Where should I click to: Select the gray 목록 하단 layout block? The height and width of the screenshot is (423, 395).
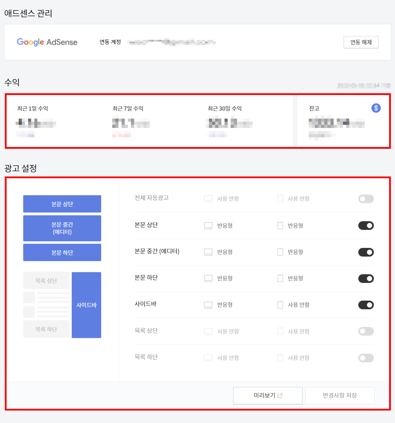coord(46,329)
